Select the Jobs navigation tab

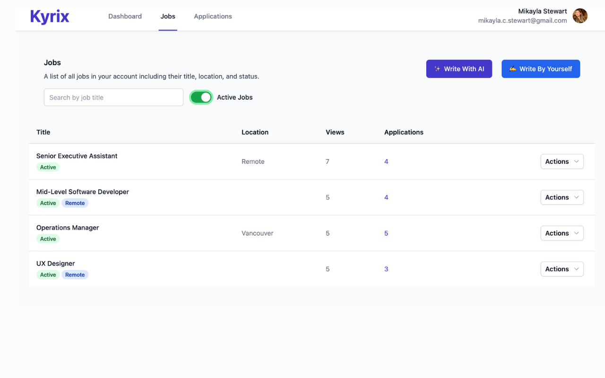coord(168,16)
